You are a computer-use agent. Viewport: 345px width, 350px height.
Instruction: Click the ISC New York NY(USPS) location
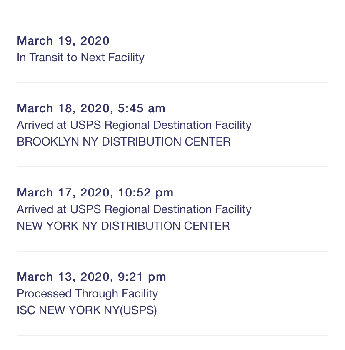click(x=87, y=310)
